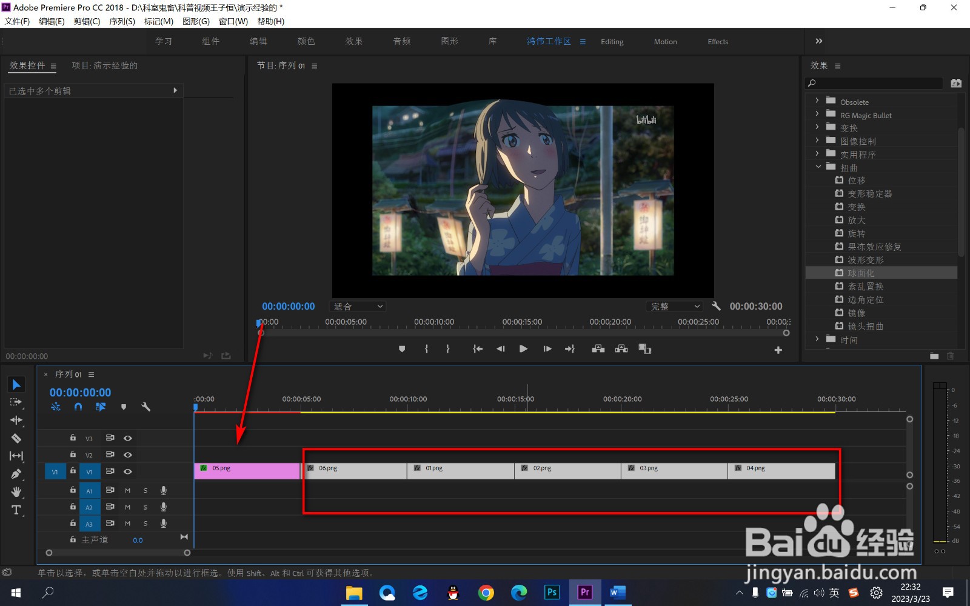The image size is (970, 606).
Task: Switch to 项目: 演示经验的 tab
Action: coord(104,65)
